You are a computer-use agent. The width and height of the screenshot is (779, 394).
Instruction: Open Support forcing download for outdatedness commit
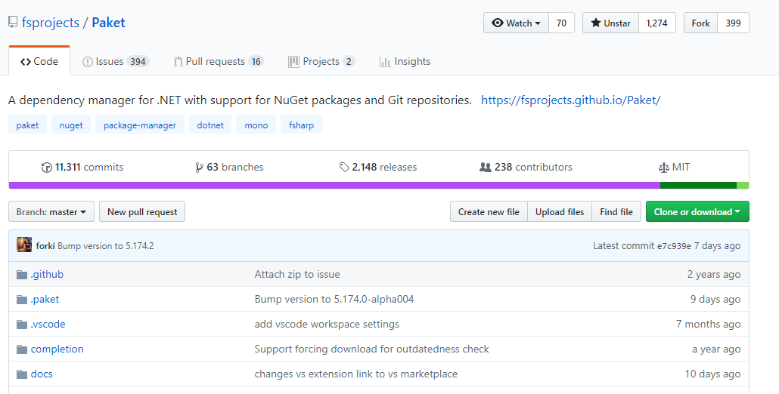click(x=371, y=349)
